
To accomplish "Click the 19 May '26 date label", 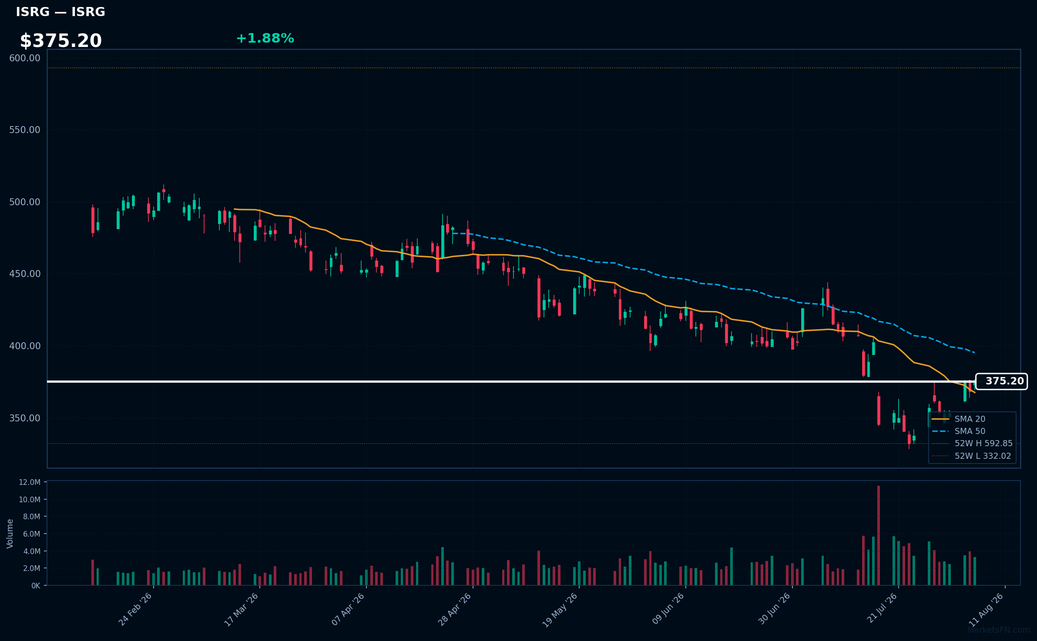I will [560, 610].
